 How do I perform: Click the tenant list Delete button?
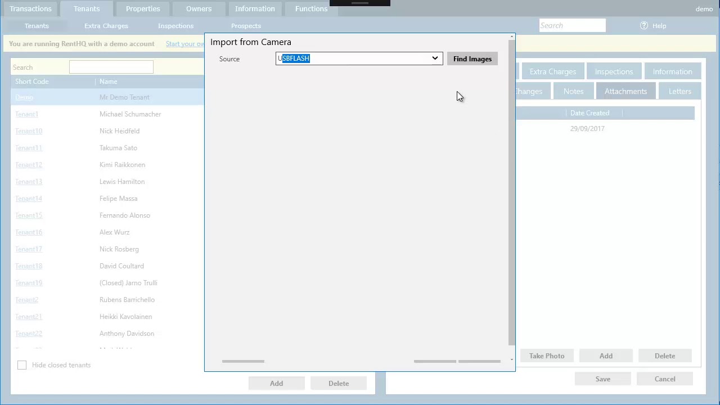coord(339,384)
